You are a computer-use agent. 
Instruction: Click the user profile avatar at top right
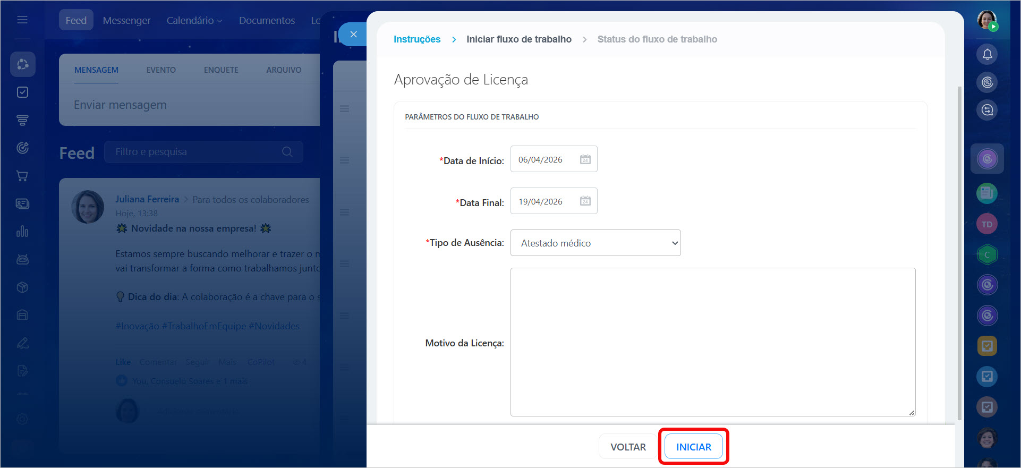[986, 20]
